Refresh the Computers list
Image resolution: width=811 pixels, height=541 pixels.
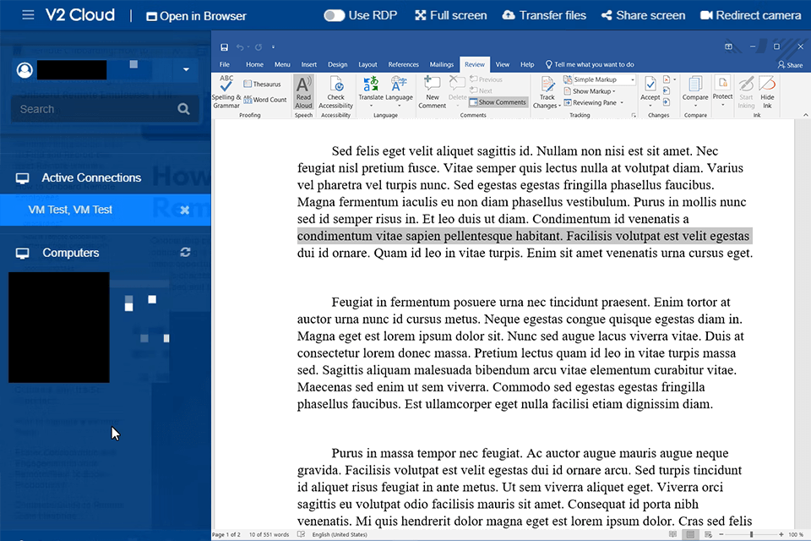(185, 252)
